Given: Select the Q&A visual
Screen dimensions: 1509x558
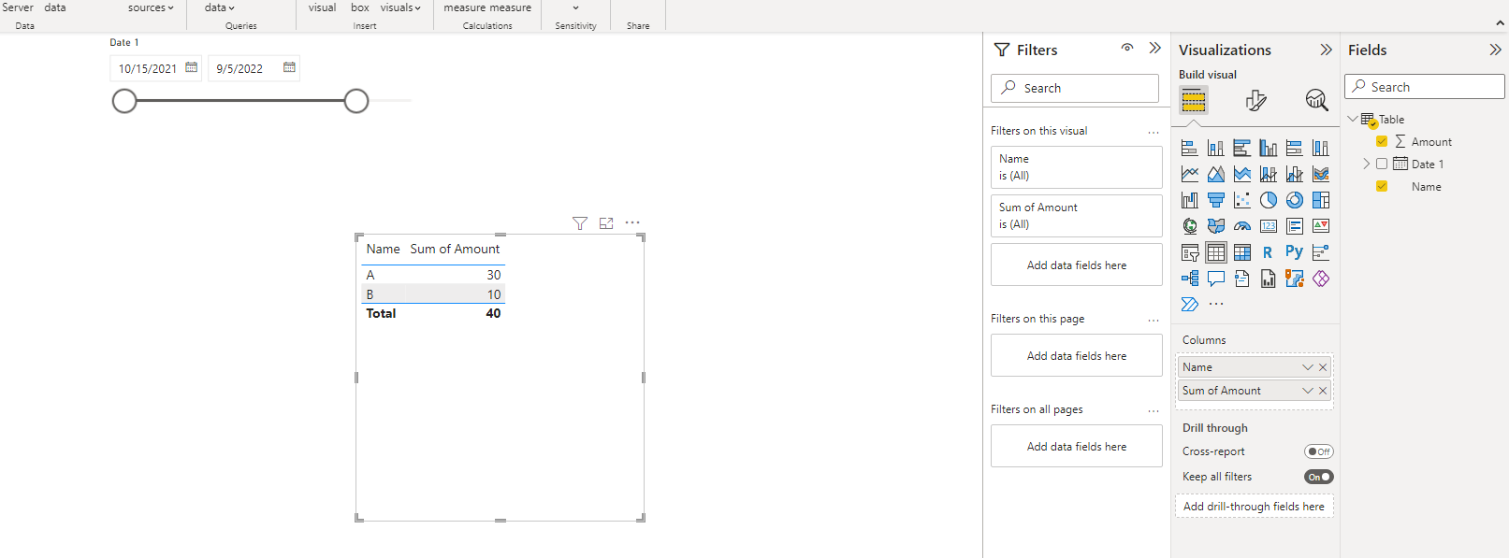Looking at the screenshot, I should tap(1215, 279).
